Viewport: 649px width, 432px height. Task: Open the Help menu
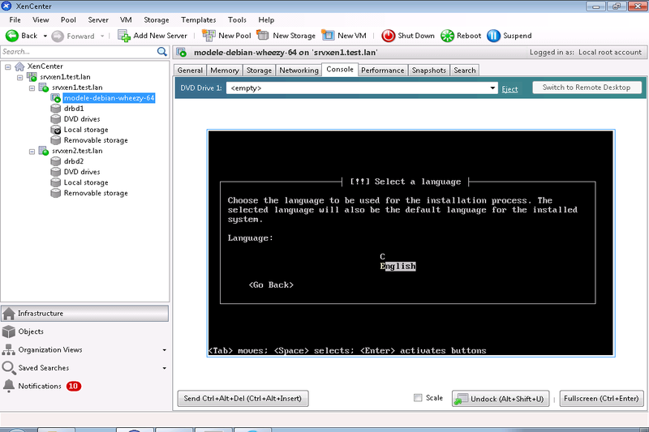point(266,19)
